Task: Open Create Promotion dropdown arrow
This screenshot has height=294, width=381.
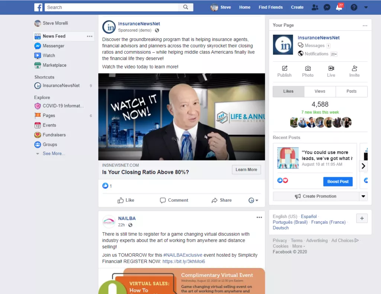Action: pyautogui.click(x=363, y=196)
